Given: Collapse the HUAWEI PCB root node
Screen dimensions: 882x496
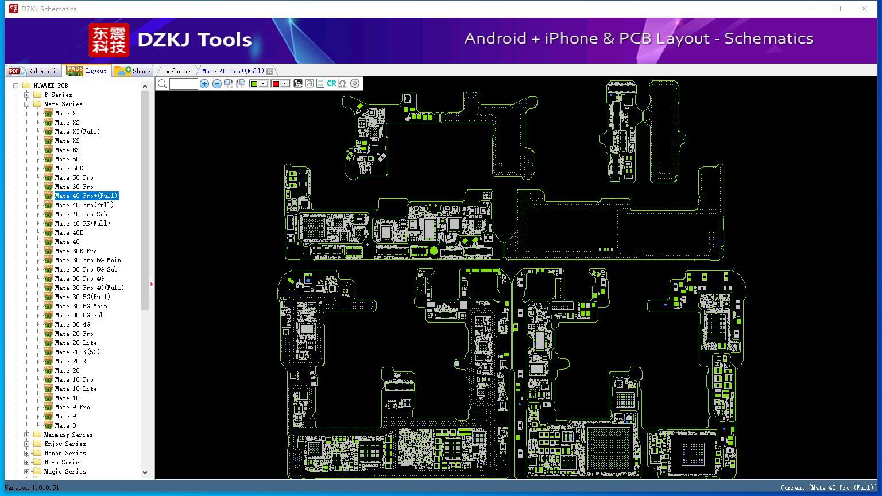Looking at the screenshot, I should 16,86.
